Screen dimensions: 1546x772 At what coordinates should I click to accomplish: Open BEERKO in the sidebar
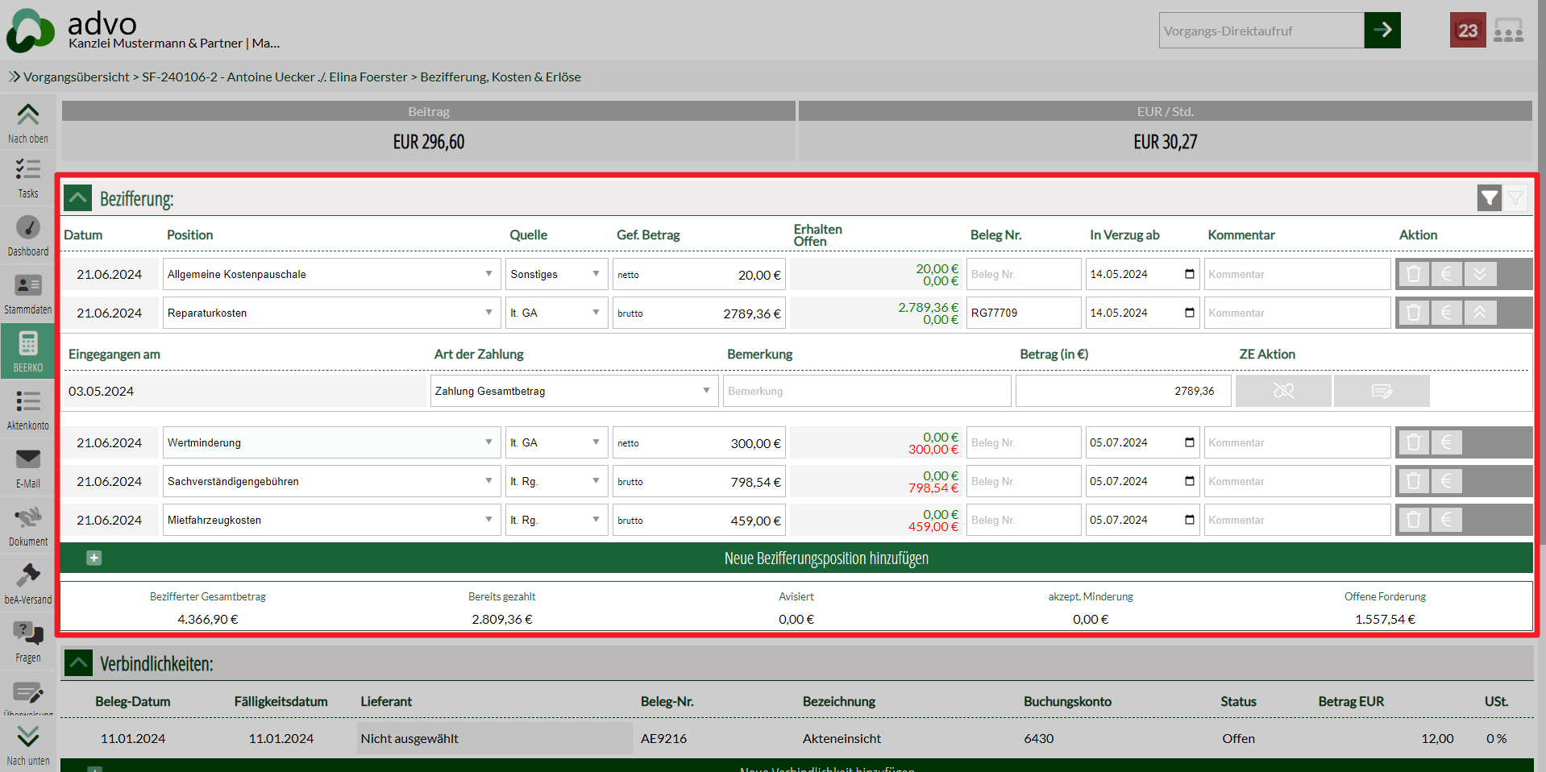click(x=28, y=351)
